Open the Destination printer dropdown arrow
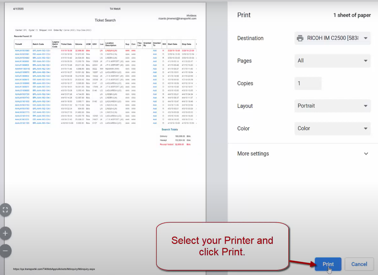378x275 pixels. tap(365, 38)
